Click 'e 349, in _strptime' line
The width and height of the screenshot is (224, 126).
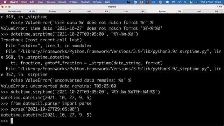coord(24,17)
